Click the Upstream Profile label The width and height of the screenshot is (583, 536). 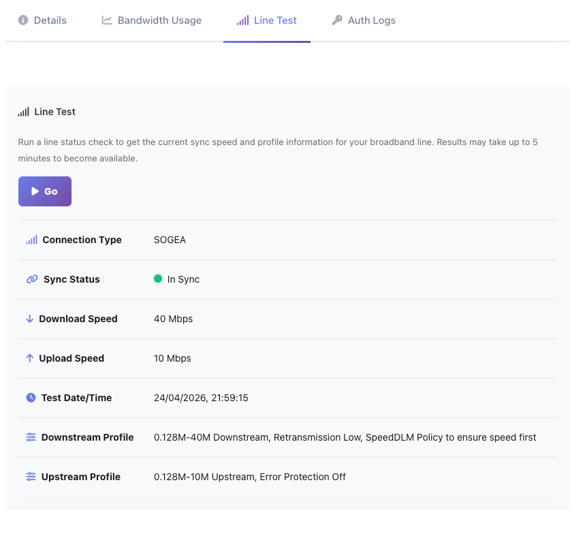81,477
